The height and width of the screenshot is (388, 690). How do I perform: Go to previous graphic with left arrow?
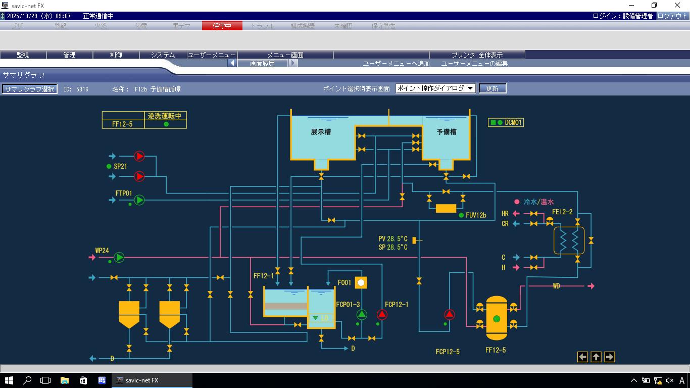(582, 357)
